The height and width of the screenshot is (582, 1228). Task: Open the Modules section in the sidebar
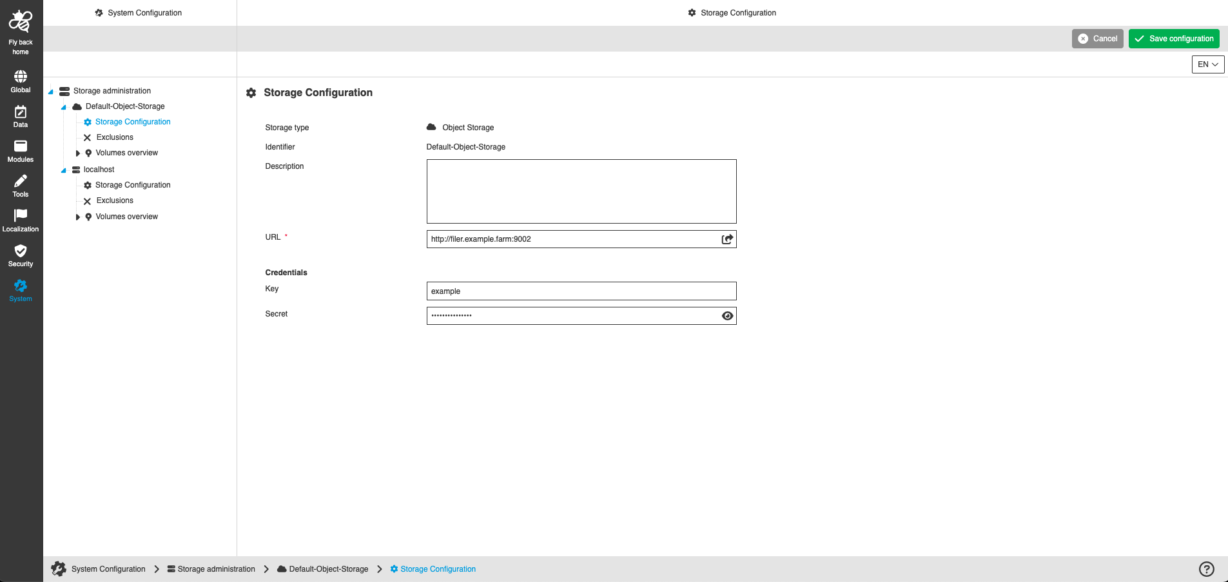click(x=20, y=149)
